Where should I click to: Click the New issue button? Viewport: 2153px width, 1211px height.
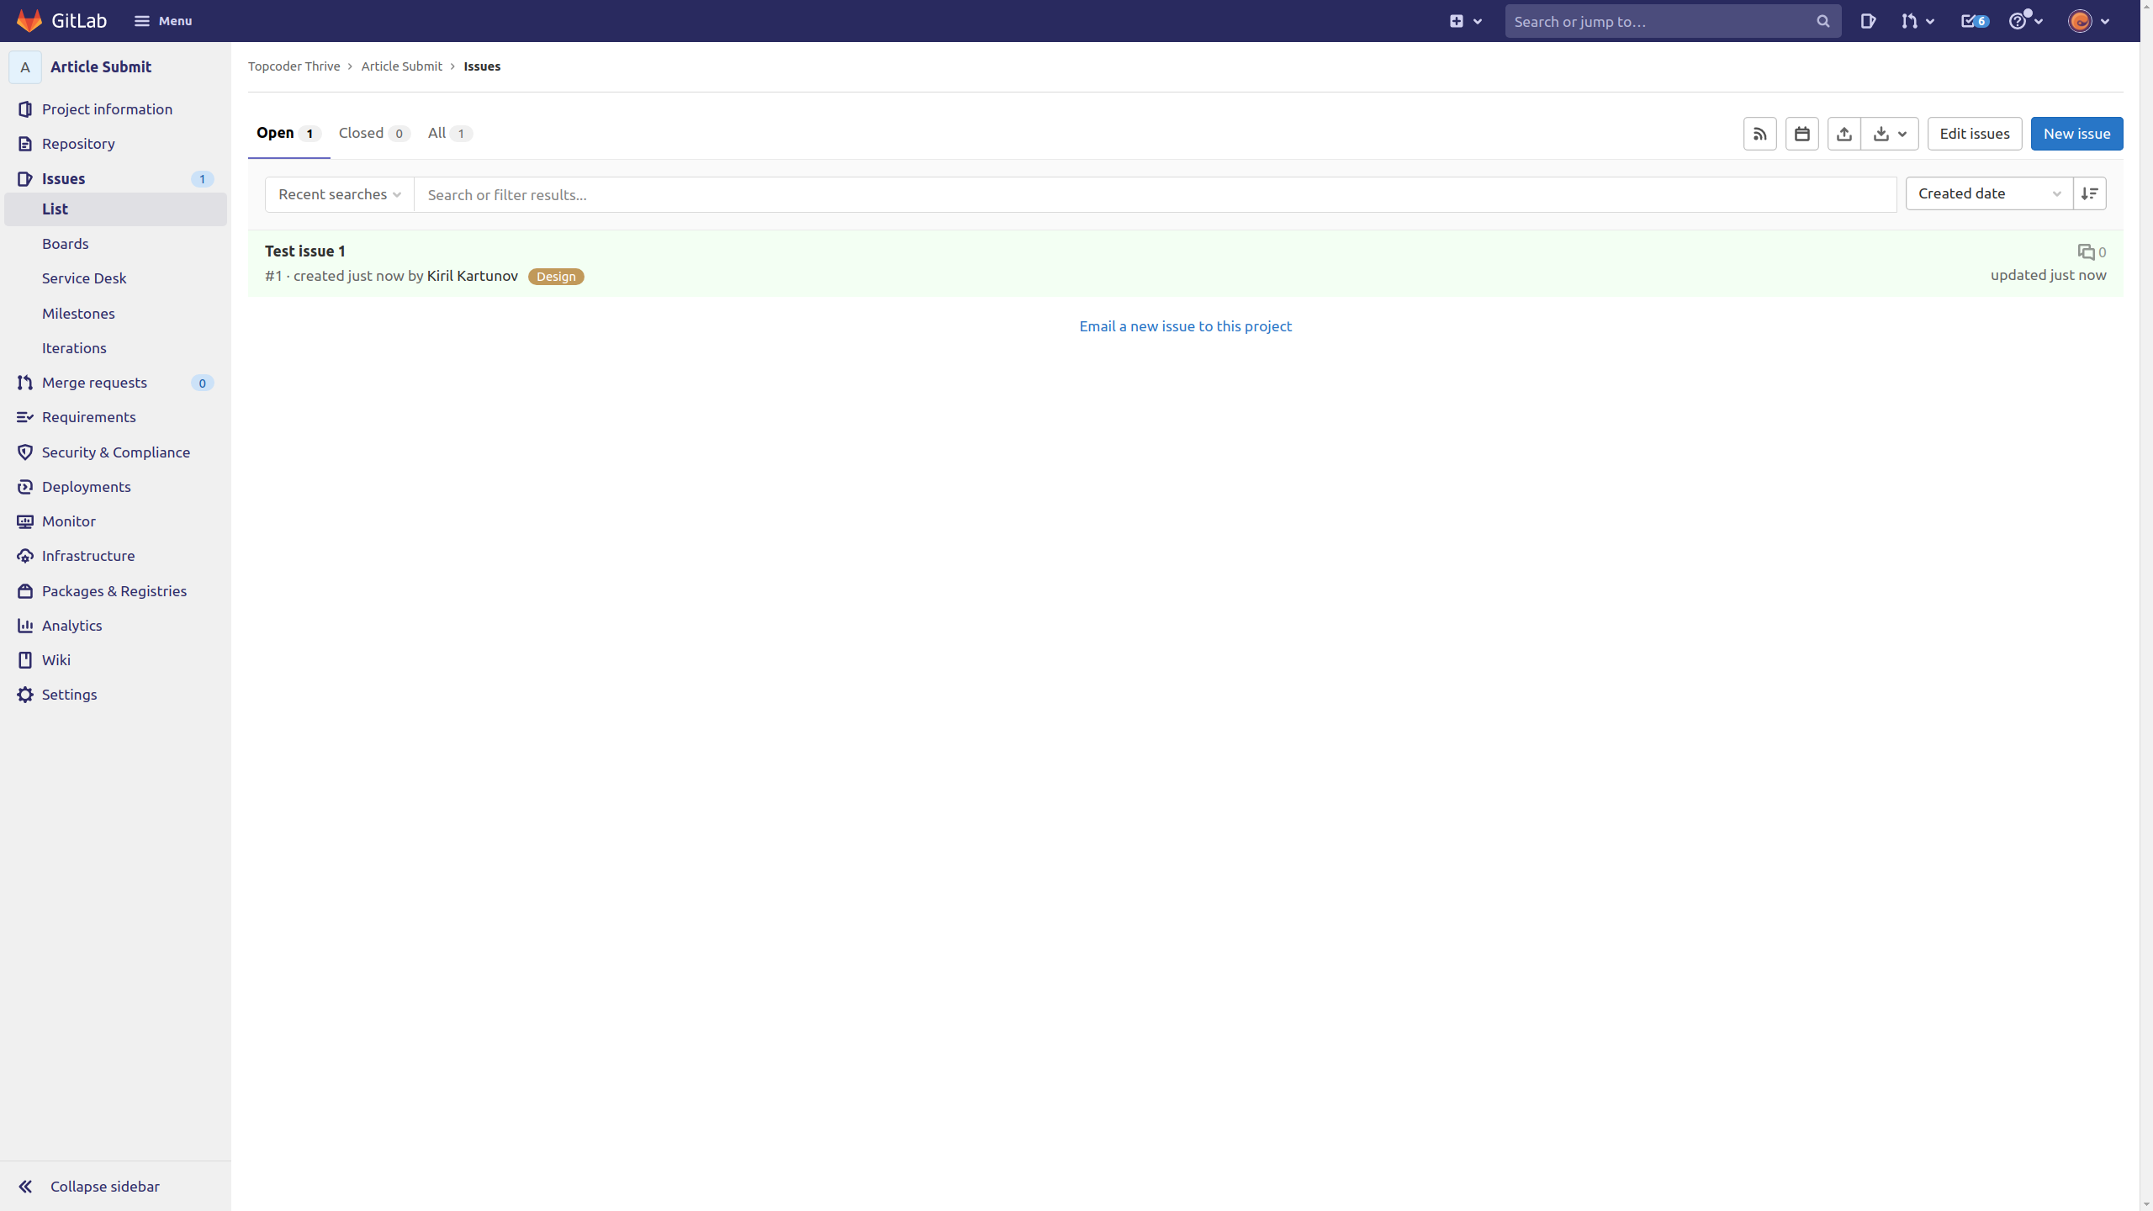click(x=2076, y=134)
